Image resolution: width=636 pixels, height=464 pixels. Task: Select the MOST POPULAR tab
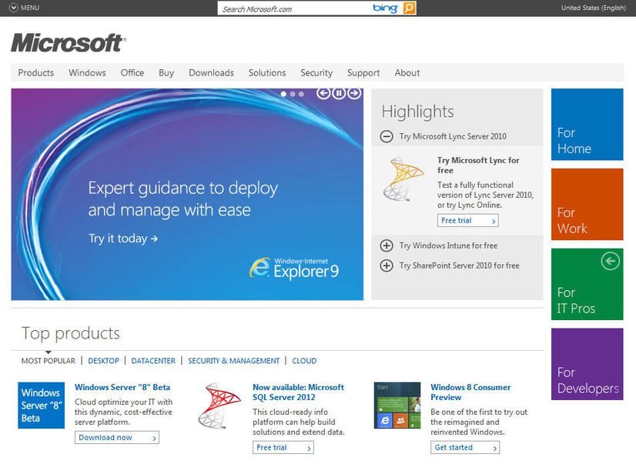pyautogui.click(x=49, y=361)
